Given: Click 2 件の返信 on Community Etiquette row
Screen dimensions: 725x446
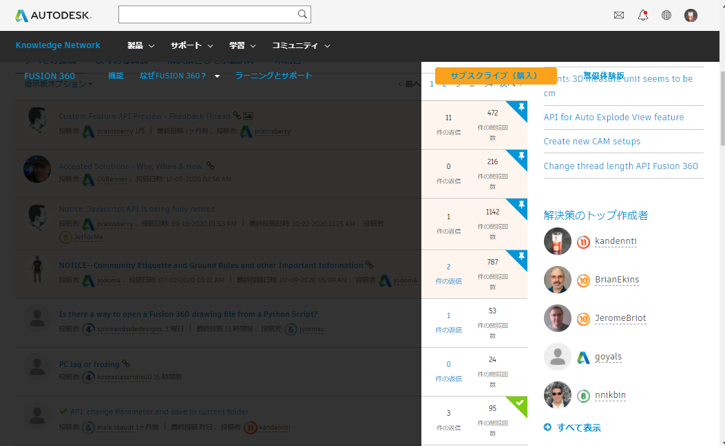Looking at the screenshot, I should point(448,274).
